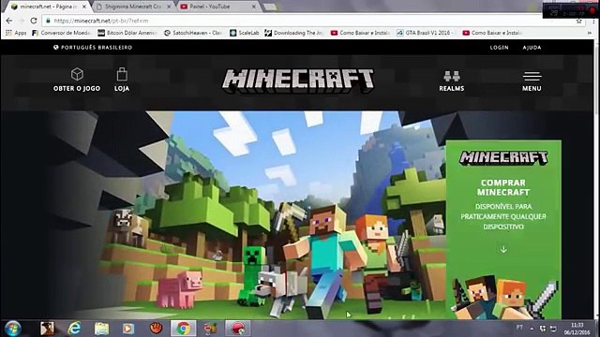Close the Painel - YouTube tab
This screenshot has width=600, height=337.
(x=254, y=7)
